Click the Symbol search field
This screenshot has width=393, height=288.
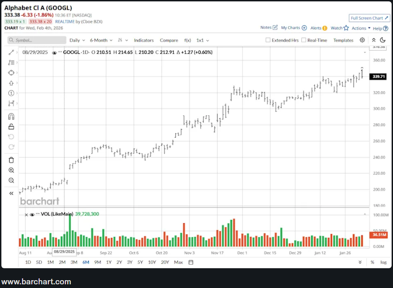[x=37, y=40]
